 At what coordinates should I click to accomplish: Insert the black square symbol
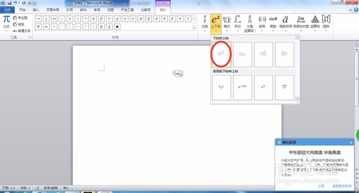[117, 27]
